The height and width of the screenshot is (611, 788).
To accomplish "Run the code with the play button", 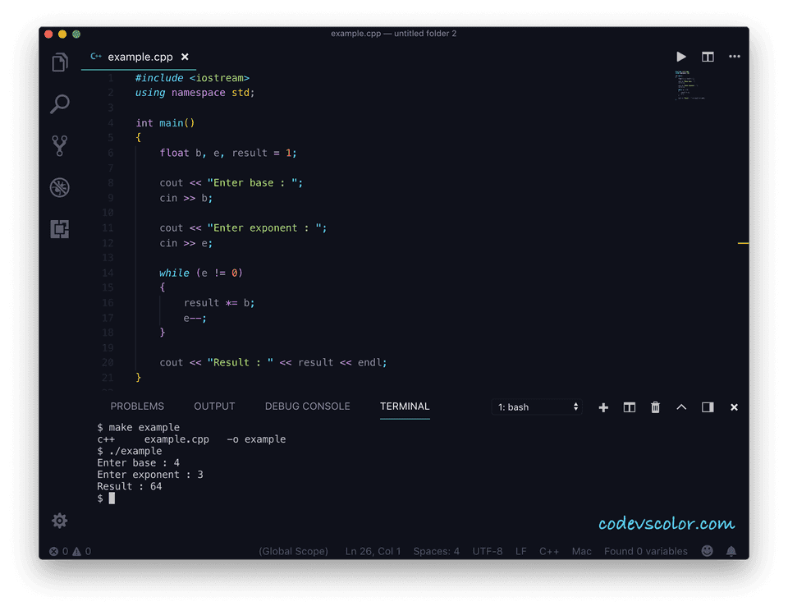I will pos(681,57).
